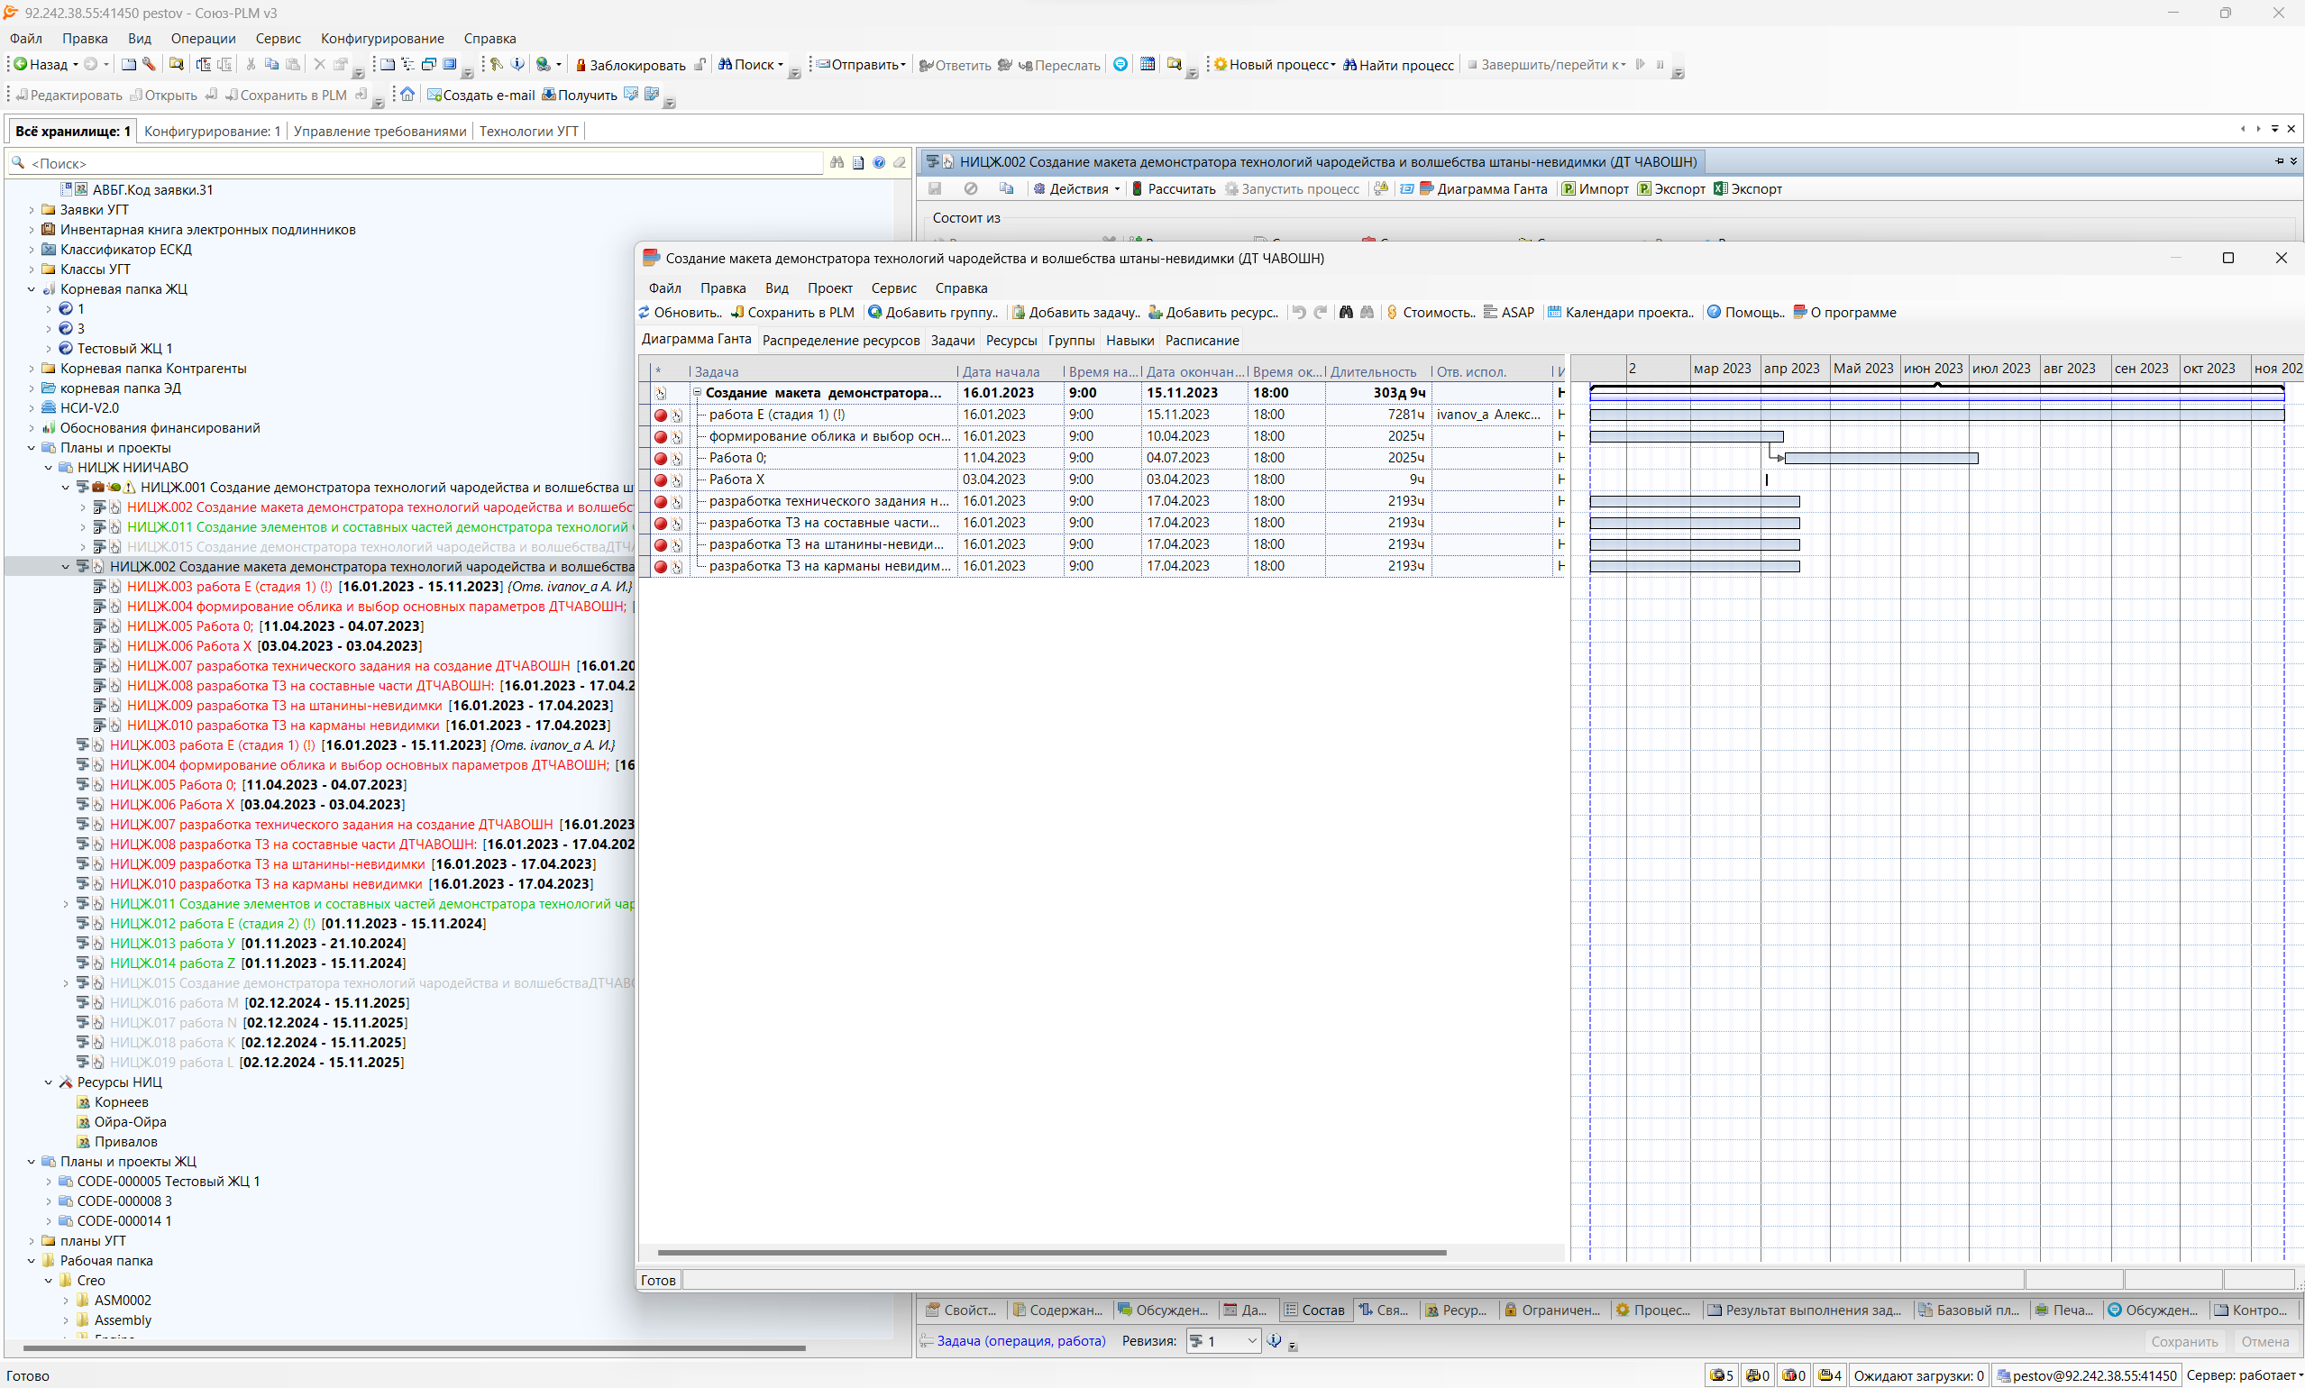The height and width of the screenshot is (1388, 2305).
Task: Collapse the Ресурсы НИЦ tree node
Action: pos(49,1082)
